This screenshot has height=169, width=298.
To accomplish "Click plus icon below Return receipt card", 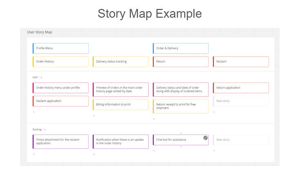I will pyautogui.click(x=154, y=119).
